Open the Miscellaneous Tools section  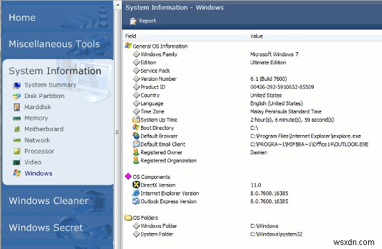tap(58, 44)
